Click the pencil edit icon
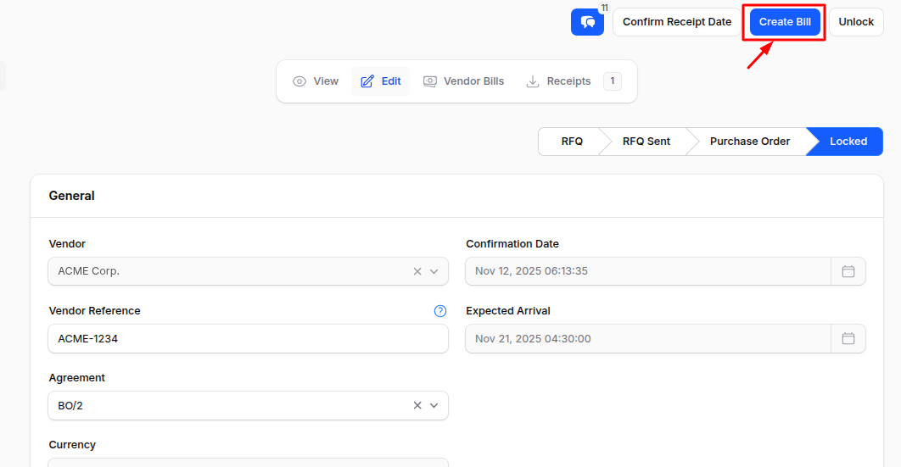 point(367,81)
